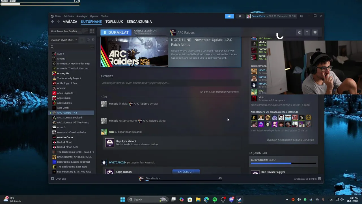The height and width of the screenshot is (204, 362).
Task: Show hidden system tray icons
Action: click(287, 199)
